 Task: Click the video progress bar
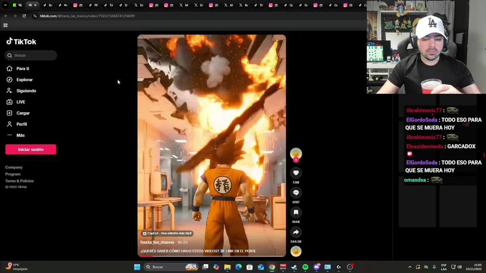(211, 256)
